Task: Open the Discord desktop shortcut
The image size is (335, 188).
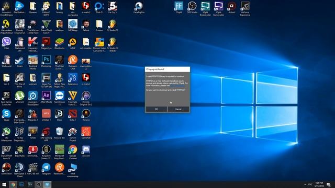Action: click(86, 151)
